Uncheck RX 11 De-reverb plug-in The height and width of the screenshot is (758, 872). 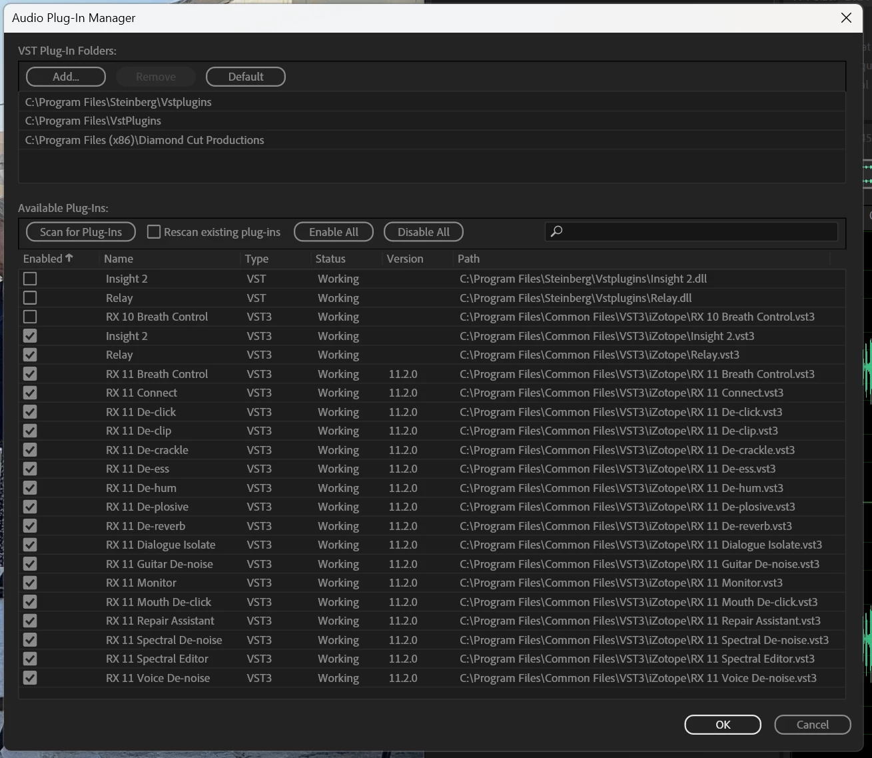click(x=30, y=526)
